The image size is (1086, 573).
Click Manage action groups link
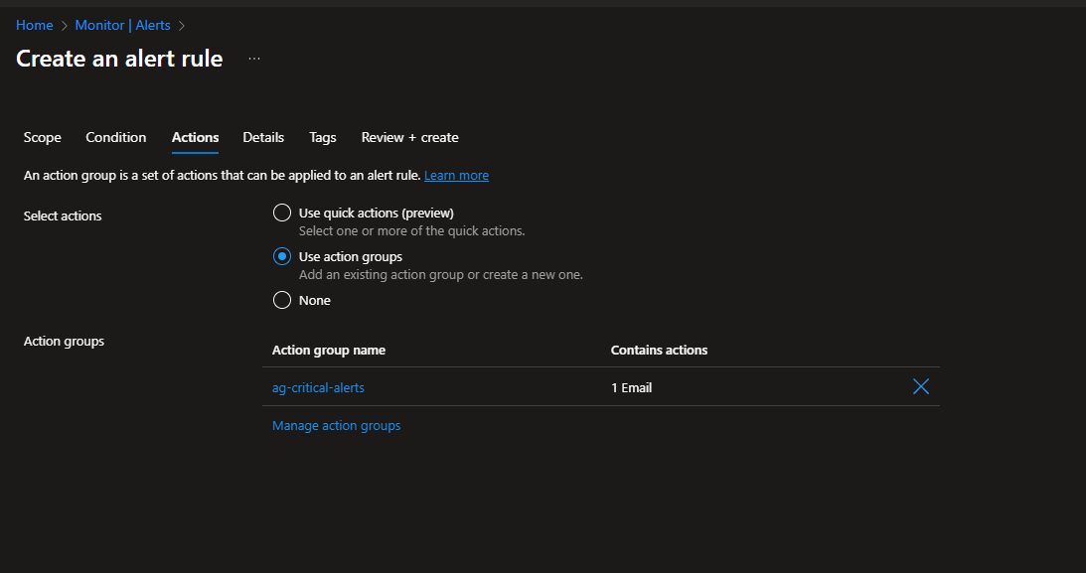(337, 425)
